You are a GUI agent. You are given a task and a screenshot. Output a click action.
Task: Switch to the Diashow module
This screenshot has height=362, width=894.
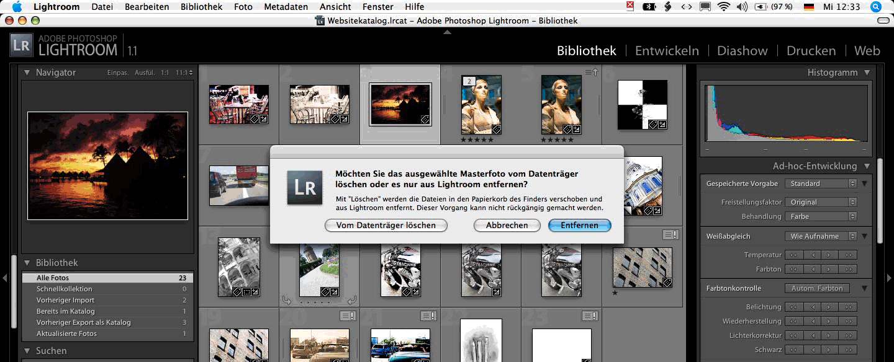click(x=742, y=51)
